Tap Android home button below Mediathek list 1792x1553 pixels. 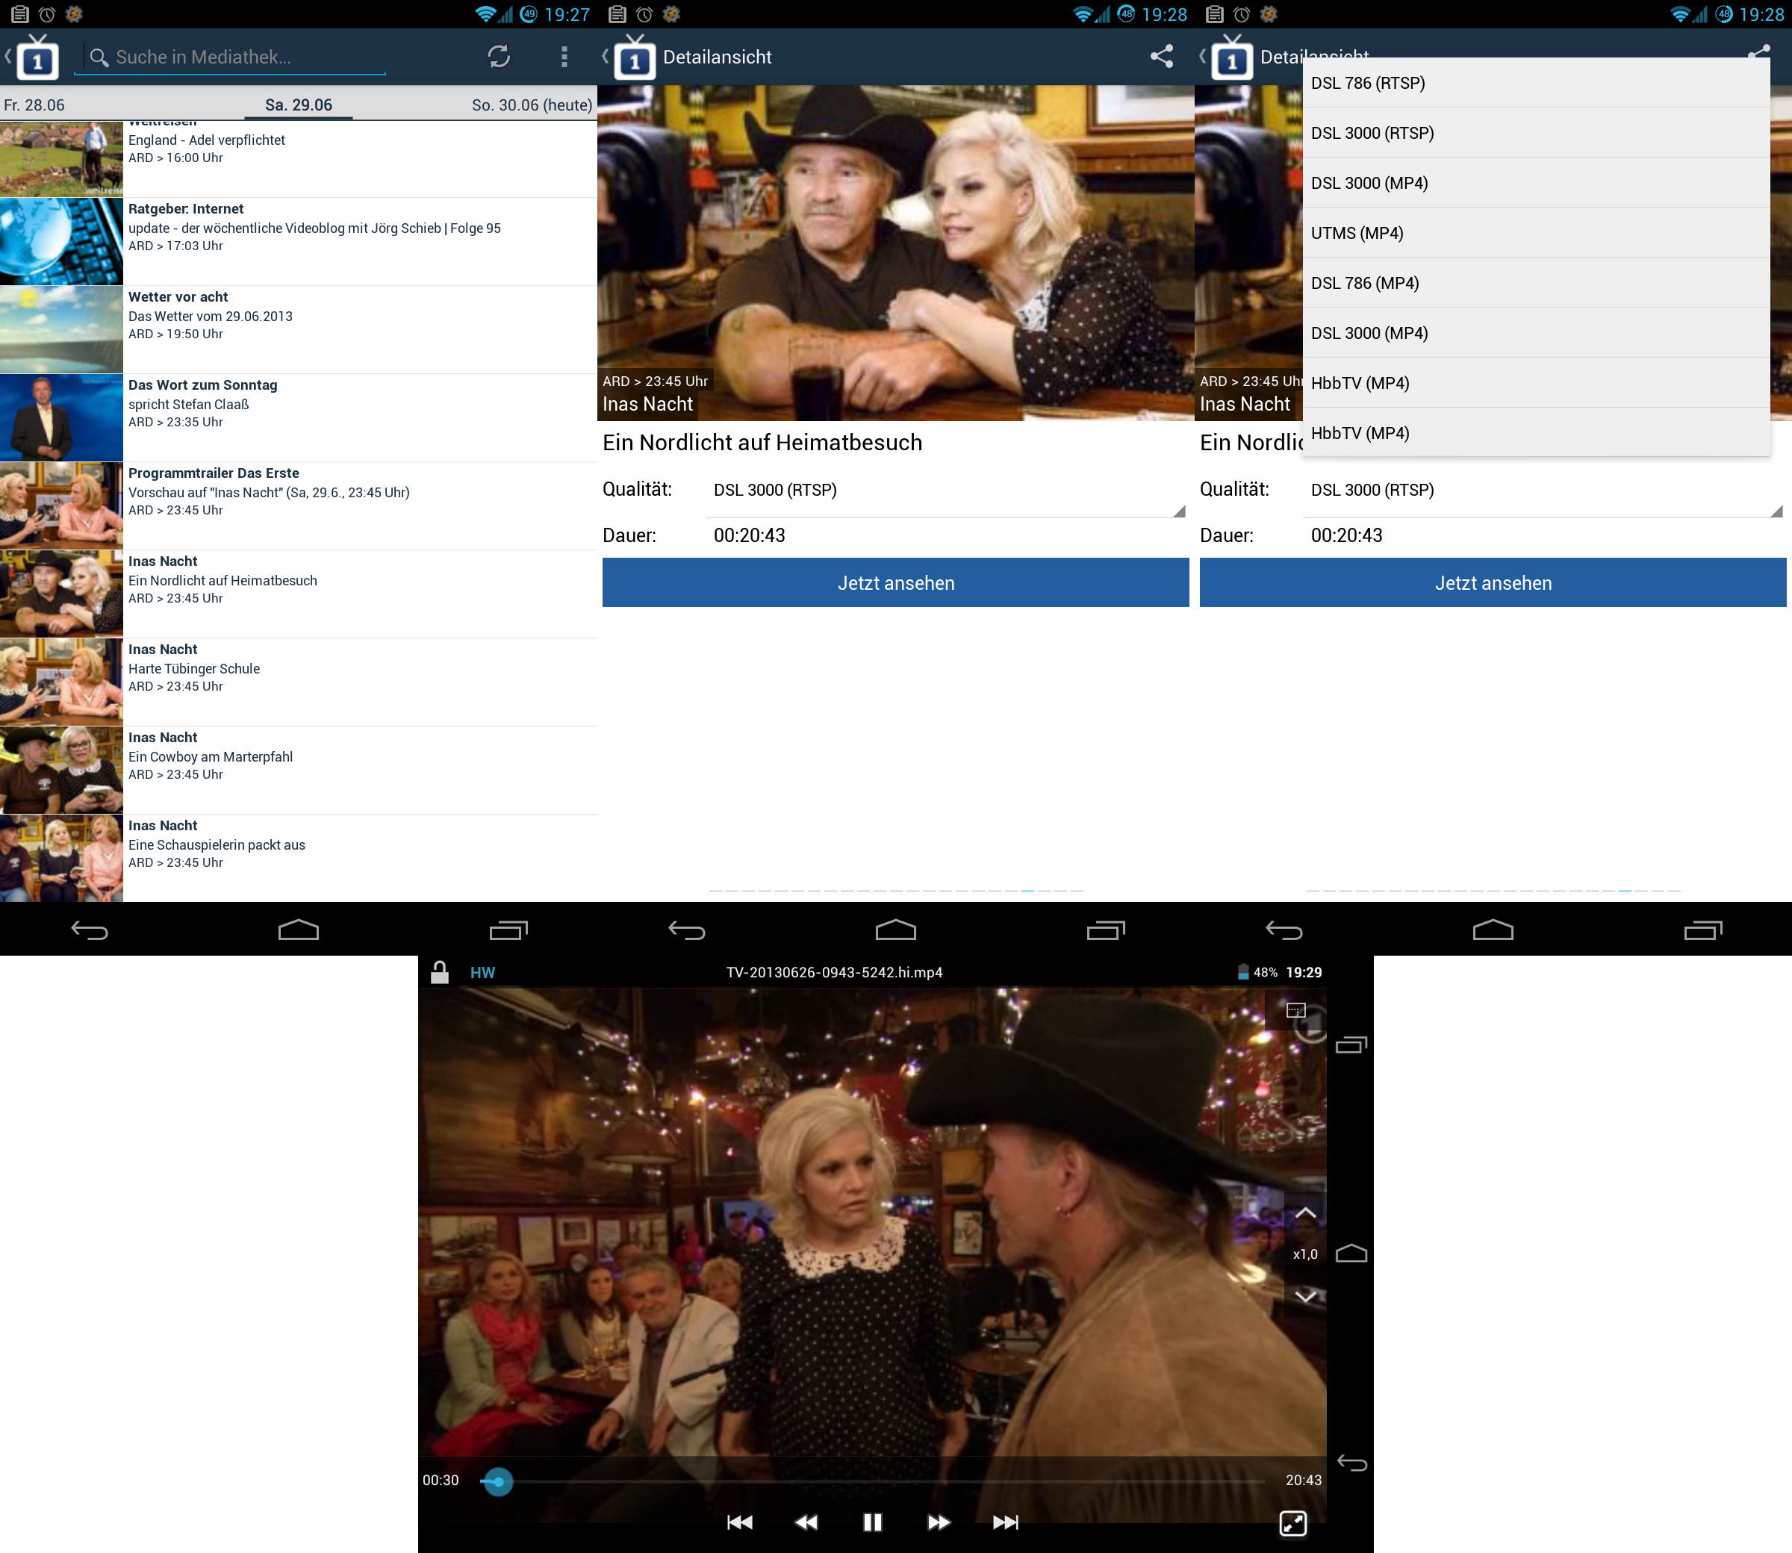[298, 930]
